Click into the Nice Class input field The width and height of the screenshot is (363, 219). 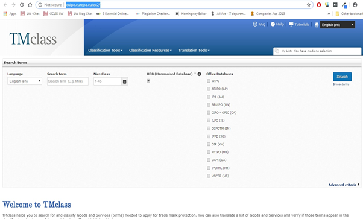tap(107, 81)
